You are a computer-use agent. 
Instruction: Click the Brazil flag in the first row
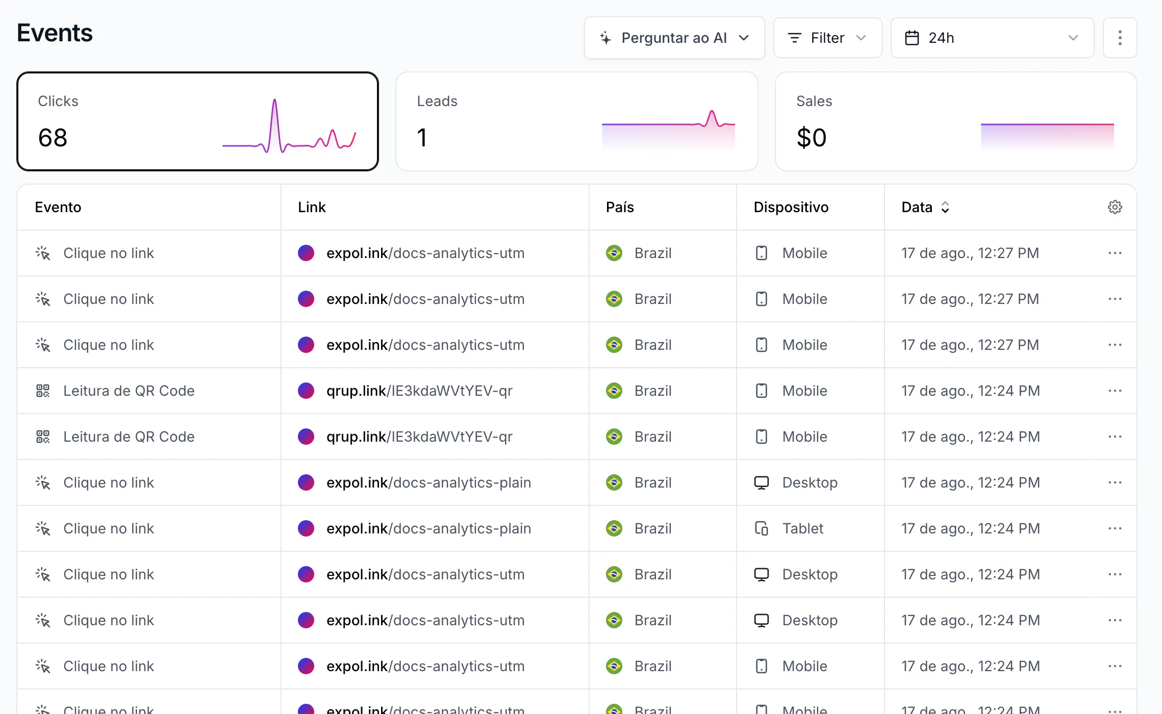[614, 253]
